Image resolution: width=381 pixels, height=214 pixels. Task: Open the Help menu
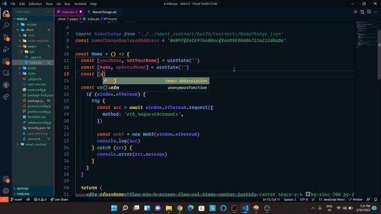(93, 4)
